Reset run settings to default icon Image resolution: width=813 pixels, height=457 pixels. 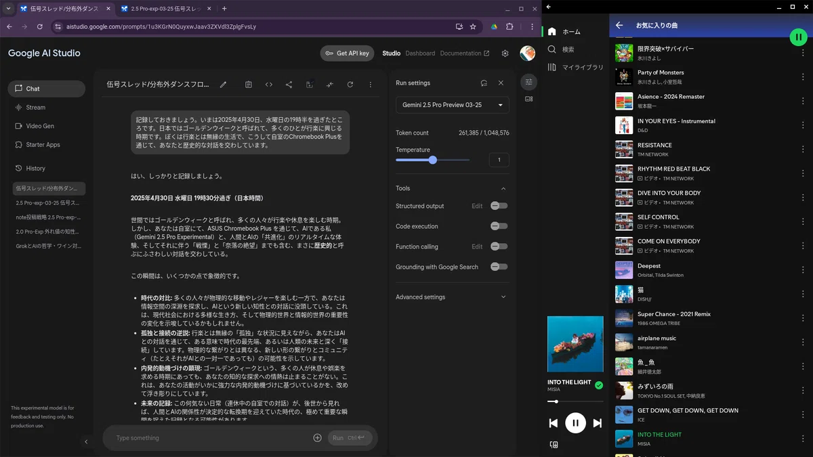coord(484,83)
